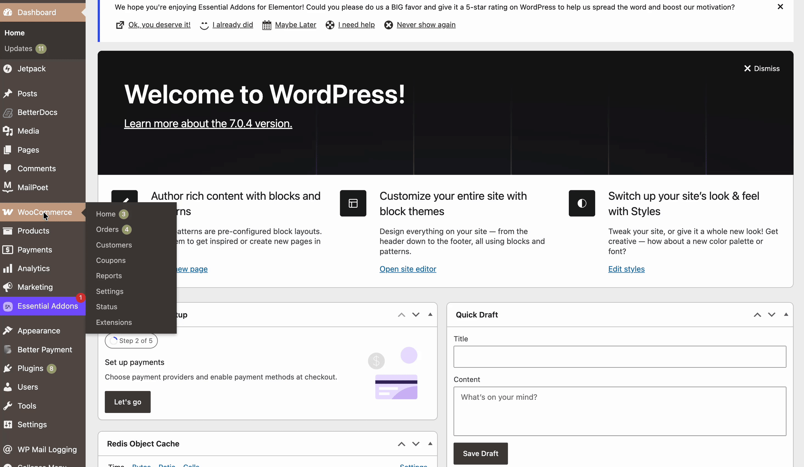Click the Tools wrench icon
This screenshot has width=804, height=467.
[x=8, y=406]
